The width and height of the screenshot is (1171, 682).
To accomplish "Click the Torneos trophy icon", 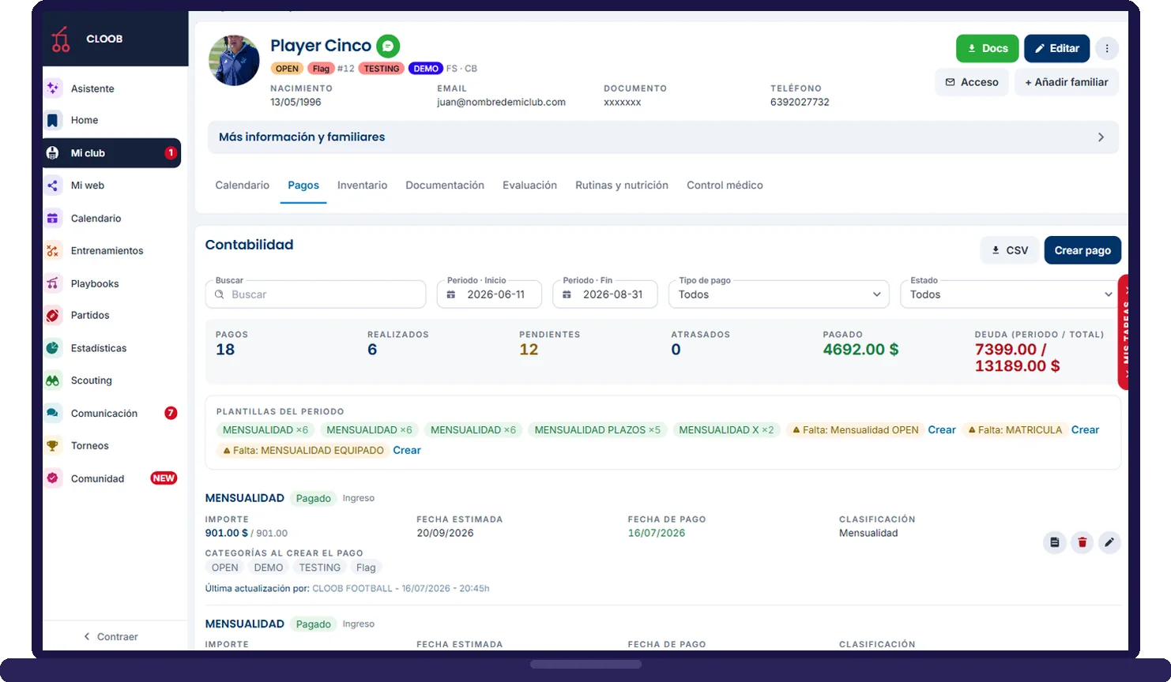I will (53, 445).
